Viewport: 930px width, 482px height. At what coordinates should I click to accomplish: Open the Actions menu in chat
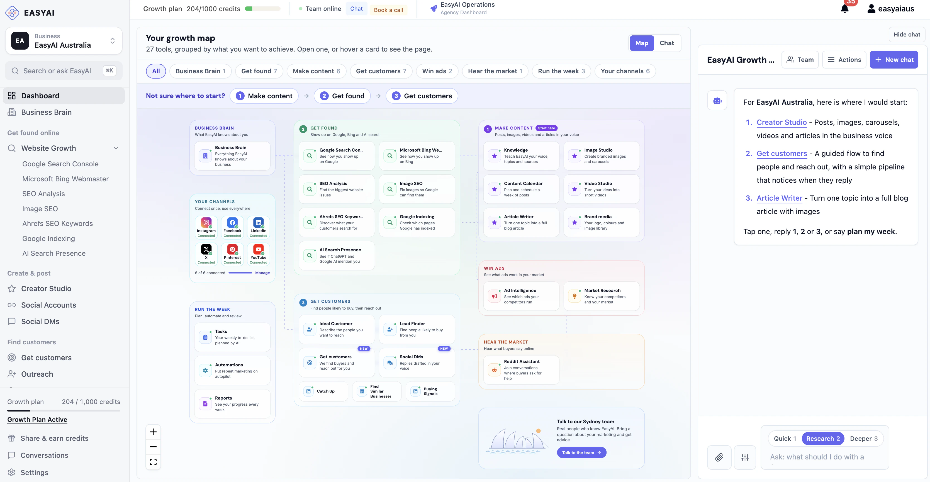844,60
